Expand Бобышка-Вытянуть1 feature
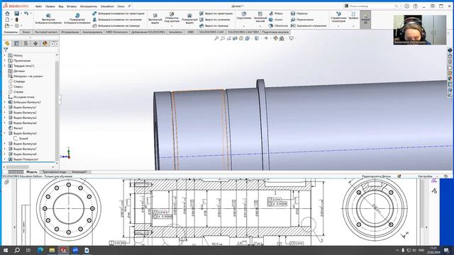Screen dimensions: 454x255 tap(5, 102)
